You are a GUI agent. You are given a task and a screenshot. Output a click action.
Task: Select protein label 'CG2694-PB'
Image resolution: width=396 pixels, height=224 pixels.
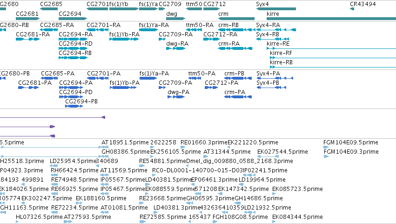(81, 102)
